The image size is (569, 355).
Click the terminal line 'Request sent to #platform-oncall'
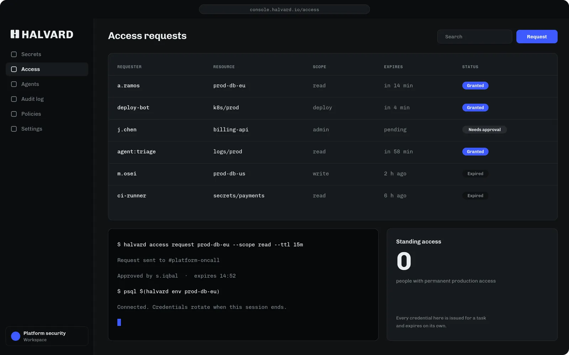[169, 260]
